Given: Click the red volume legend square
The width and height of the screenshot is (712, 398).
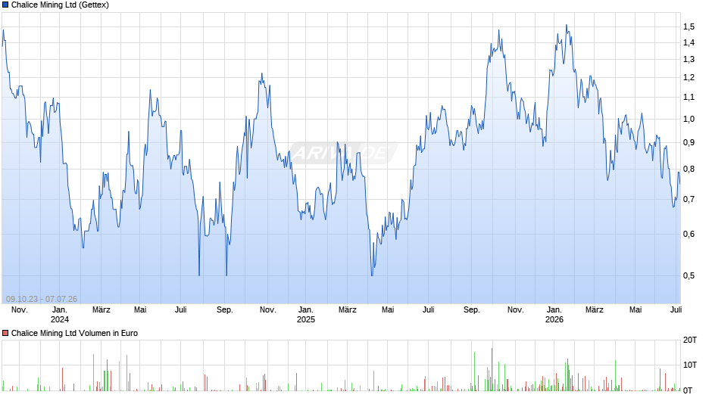Looking at the screenshot, I should click(5, 333).
